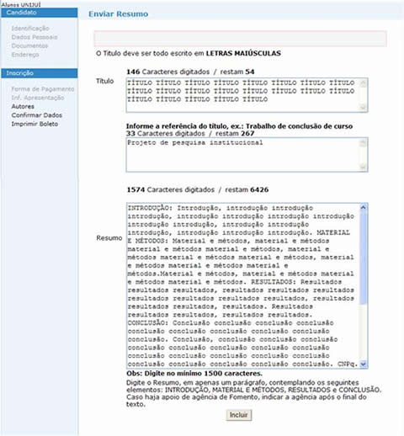Image resolution: width=404 pixels, height=436 pixels.
Task: Select Imprimir Boleto link
Action: click(35, 124)
